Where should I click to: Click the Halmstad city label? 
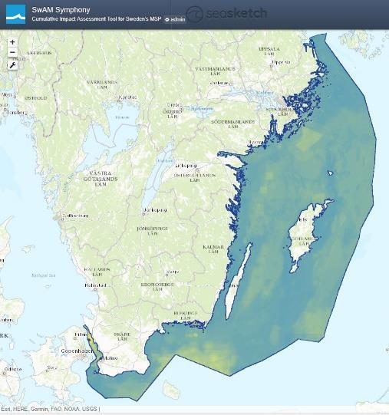[x=96, y=285]
